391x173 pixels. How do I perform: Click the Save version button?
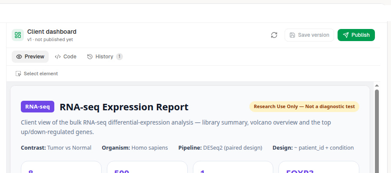309,35
